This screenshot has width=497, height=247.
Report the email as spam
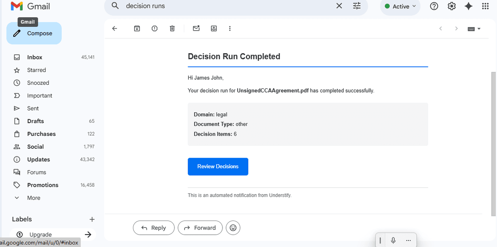pos(154,28)
